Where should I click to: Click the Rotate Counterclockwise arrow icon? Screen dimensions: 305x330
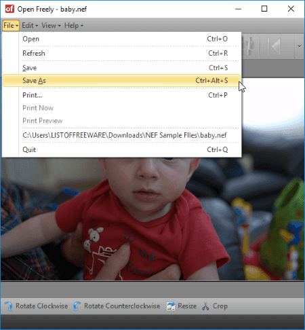pyautogui.click(x=77, y=306)
